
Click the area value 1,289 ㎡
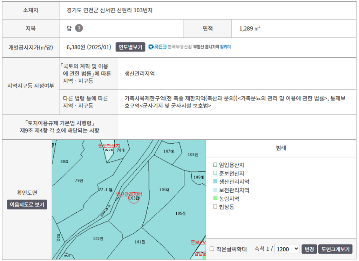pyautogui.click(x=249, y=29)
